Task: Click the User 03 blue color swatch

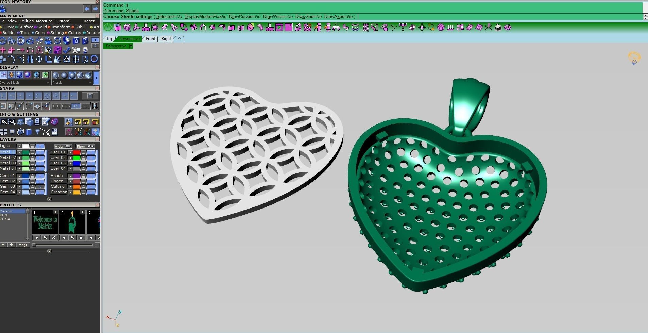Action: pos(76,163)
